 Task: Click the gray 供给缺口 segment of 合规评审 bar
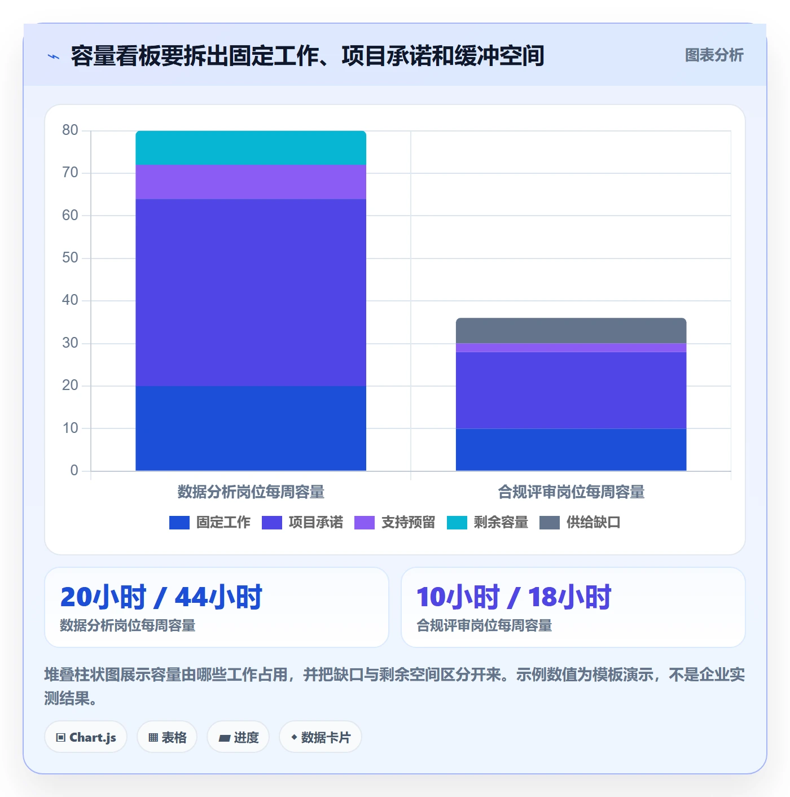click(x=571, y=331)
